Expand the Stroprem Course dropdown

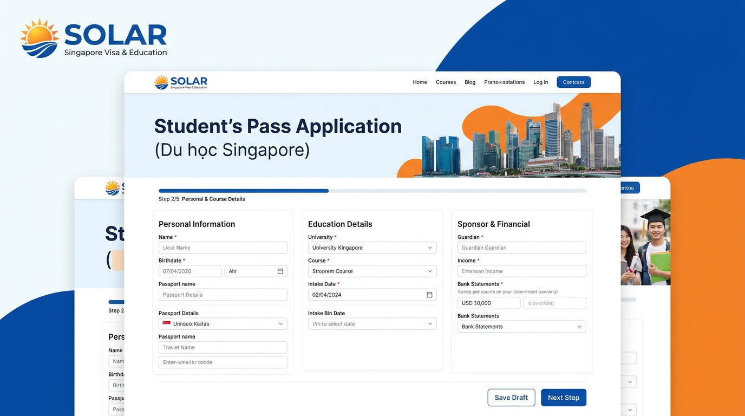[372, 271]
